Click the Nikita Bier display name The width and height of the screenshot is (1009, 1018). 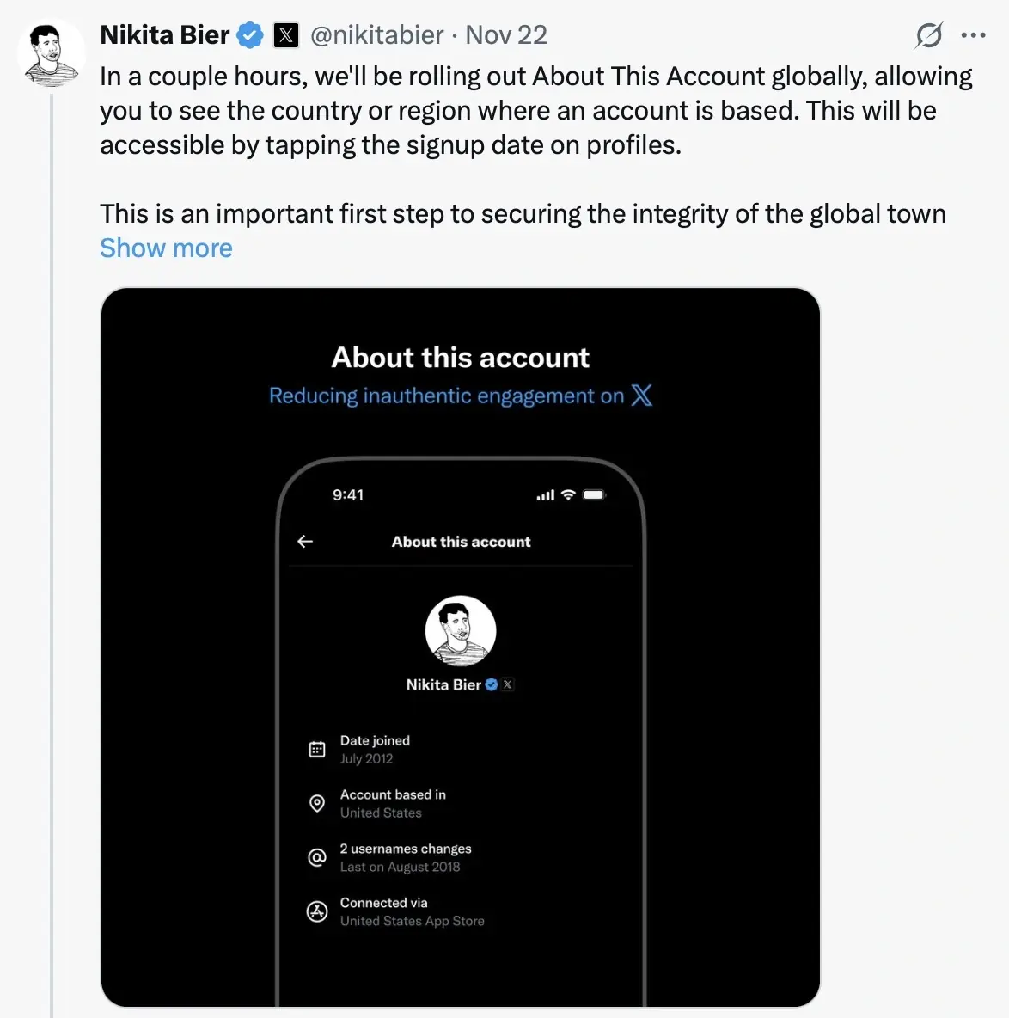(x=165, y=35)
